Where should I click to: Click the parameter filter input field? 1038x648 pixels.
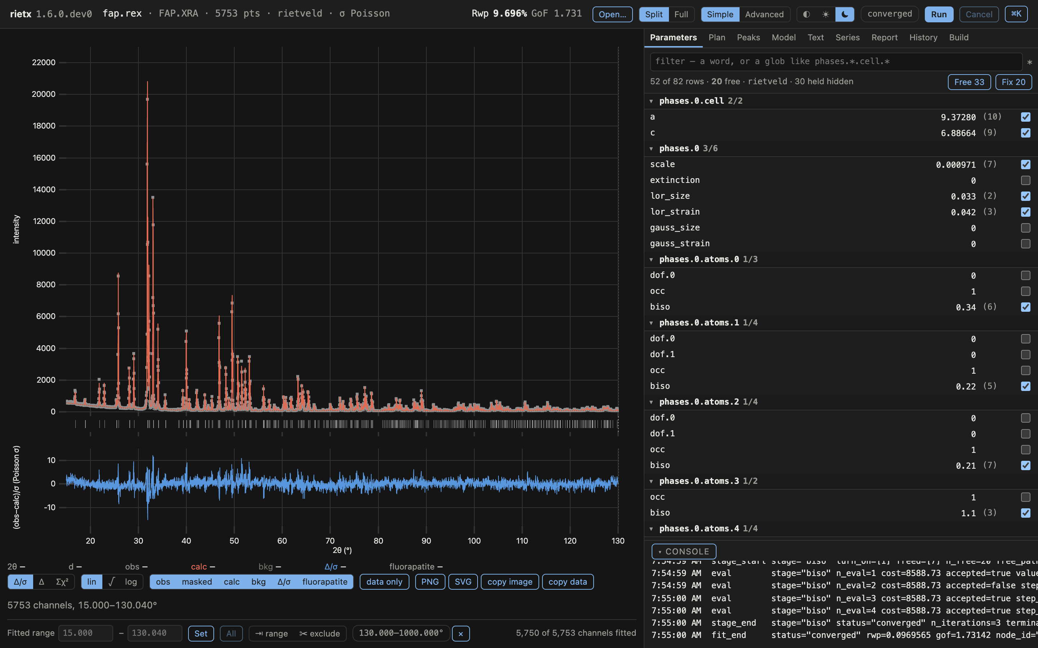point(836,62)
